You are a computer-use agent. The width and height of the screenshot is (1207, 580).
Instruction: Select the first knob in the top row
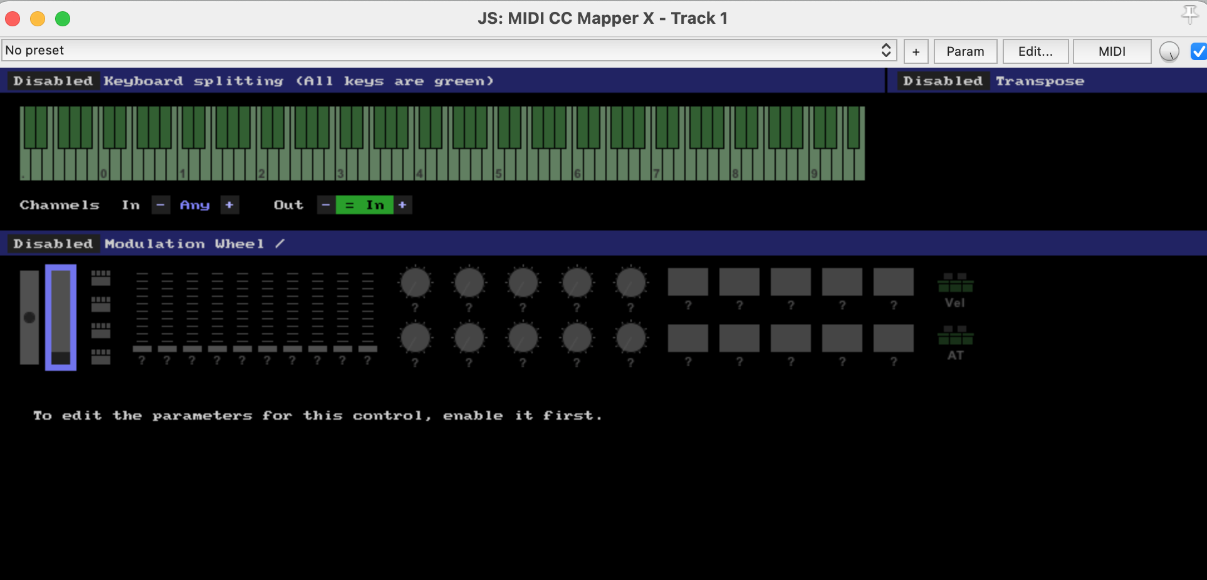coord(415,283)
